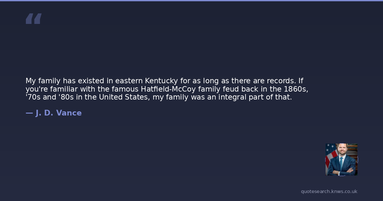Viewport: 383px width, 201px height.
Task: Open the author portrait thumbnail
Action: coord(341,159)
